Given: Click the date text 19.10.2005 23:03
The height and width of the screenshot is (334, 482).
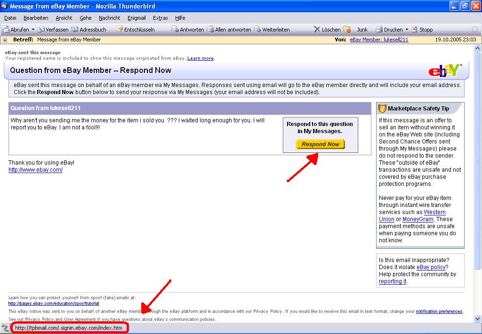Looking at the screenshot, I should 456,40.
